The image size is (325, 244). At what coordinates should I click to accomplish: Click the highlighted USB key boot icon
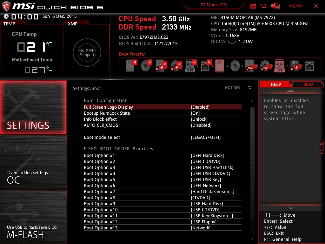pos(279,66)
